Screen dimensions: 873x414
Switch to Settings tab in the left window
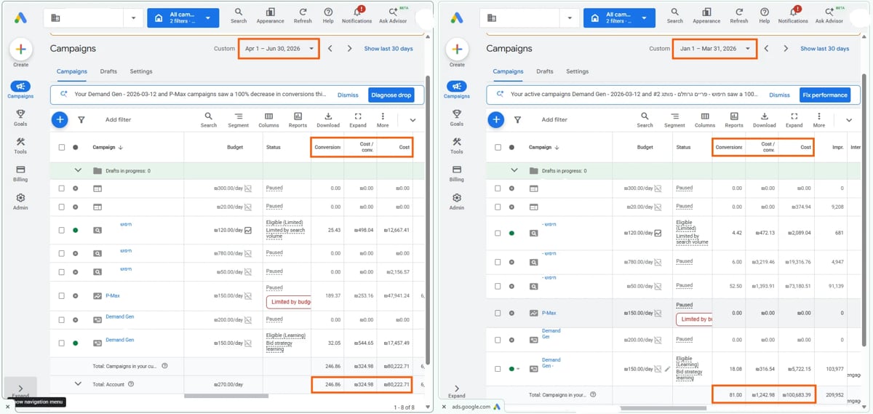point(141,71)
